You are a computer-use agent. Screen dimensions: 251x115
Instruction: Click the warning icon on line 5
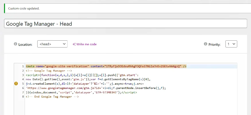point(16,84)
